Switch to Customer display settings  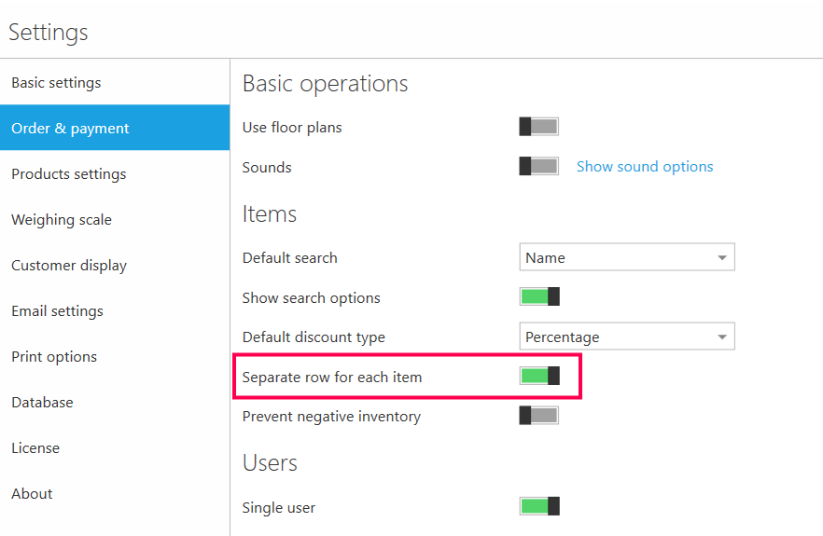68,266
